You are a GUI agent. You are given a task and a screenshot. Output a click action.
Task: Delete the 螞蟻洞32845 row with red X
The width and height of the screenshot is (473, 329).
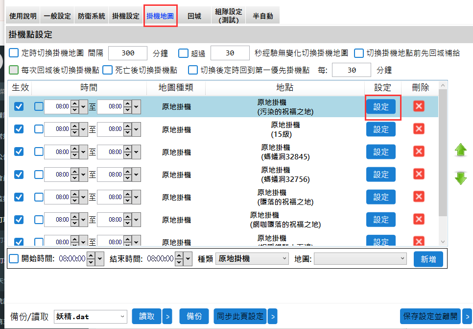(419, 152)
